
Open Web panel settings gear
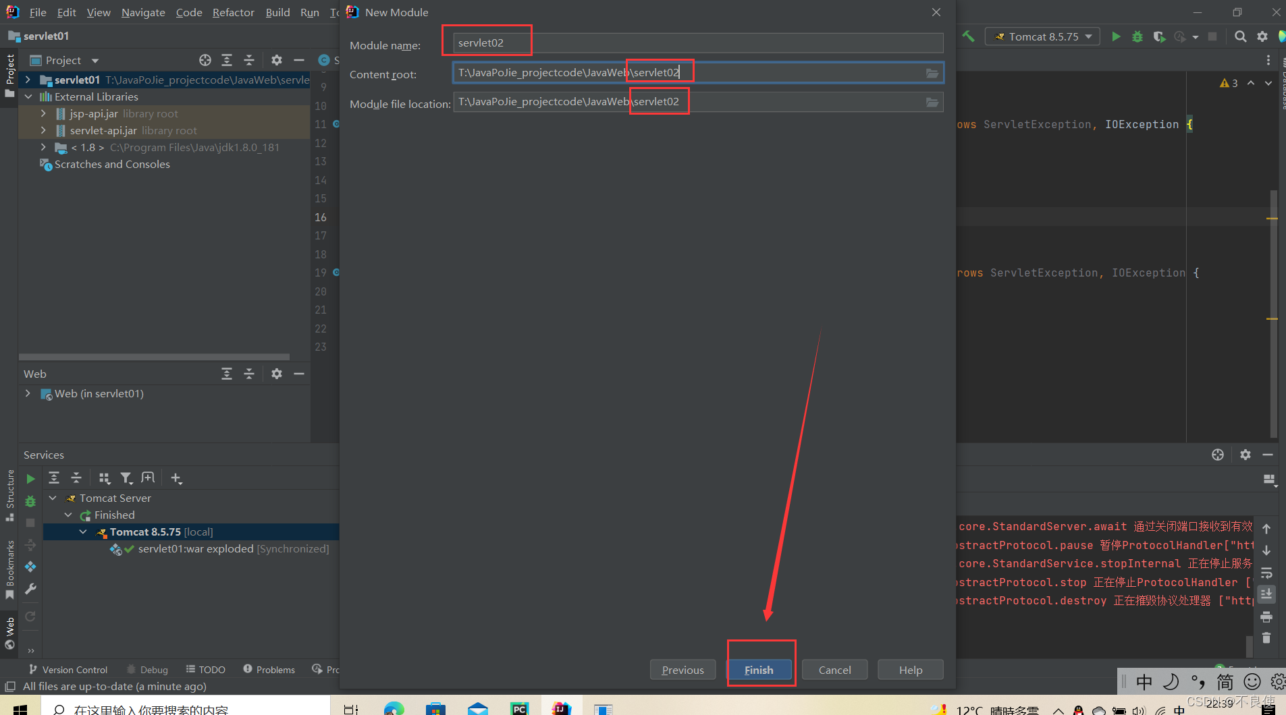[x=277, y=374]
